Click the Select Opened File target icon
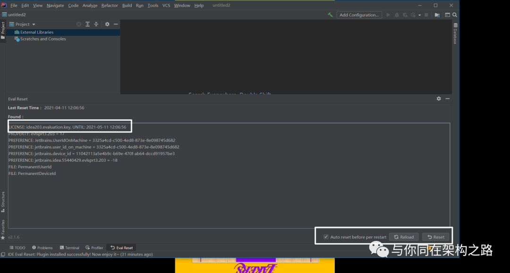The width and height of the screenshot is (510, 273). [x=79, y=25]
